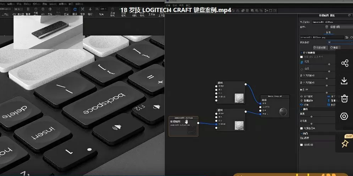Click the refresh icon beside the texture file field
Screen dimensions: 353x176
click(x=352, y=37)
